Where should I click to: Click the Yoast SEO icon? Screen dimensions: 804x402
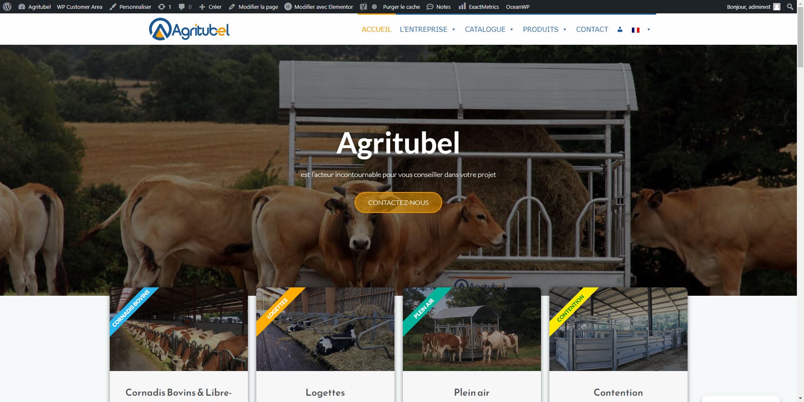click(363, 7)
